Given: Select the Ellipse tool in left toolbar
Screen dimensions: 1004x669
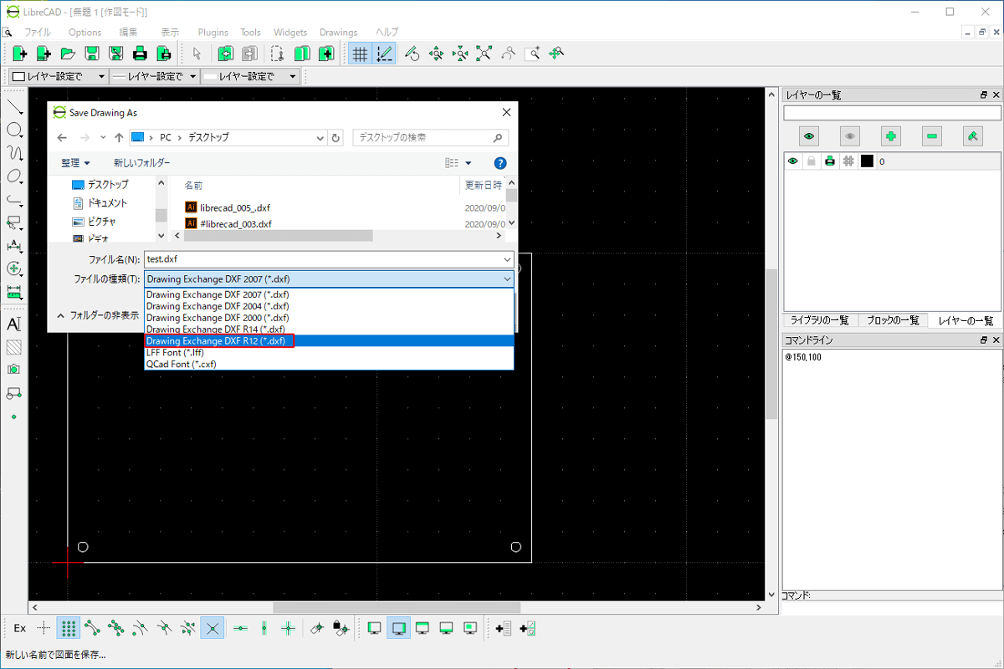Looking at the screenshot, I should click(x=14, y=176).
